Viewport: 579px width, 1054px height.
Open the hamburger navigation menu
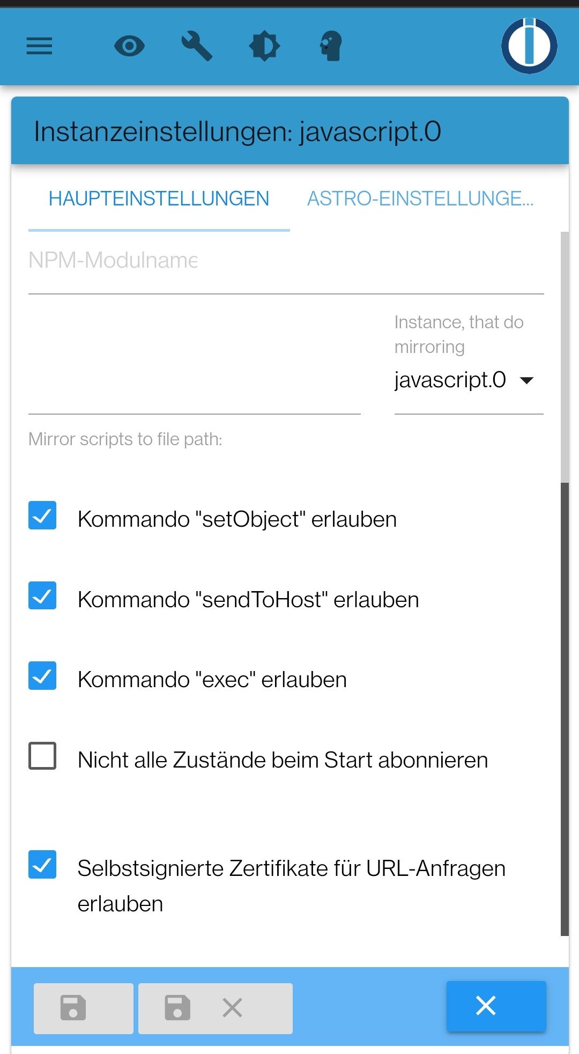pos(40,46)
